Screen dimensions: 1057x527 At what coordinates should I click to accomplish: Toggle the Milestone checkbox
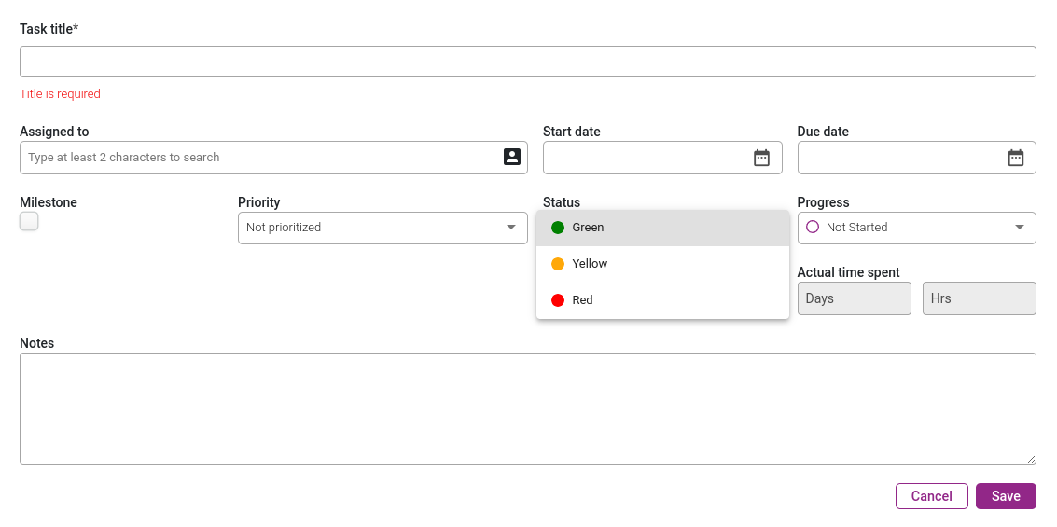pos(29,221)
